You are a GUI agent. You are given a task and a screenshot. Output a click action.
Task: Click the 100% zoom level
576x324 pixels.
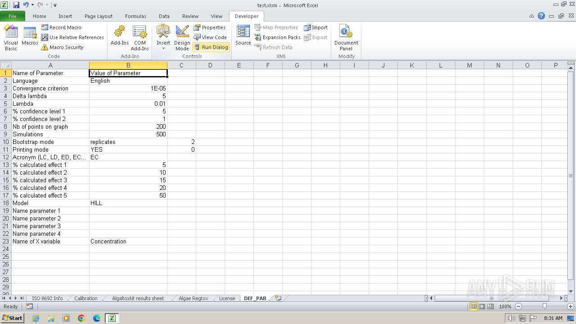[x=505, y=306]
